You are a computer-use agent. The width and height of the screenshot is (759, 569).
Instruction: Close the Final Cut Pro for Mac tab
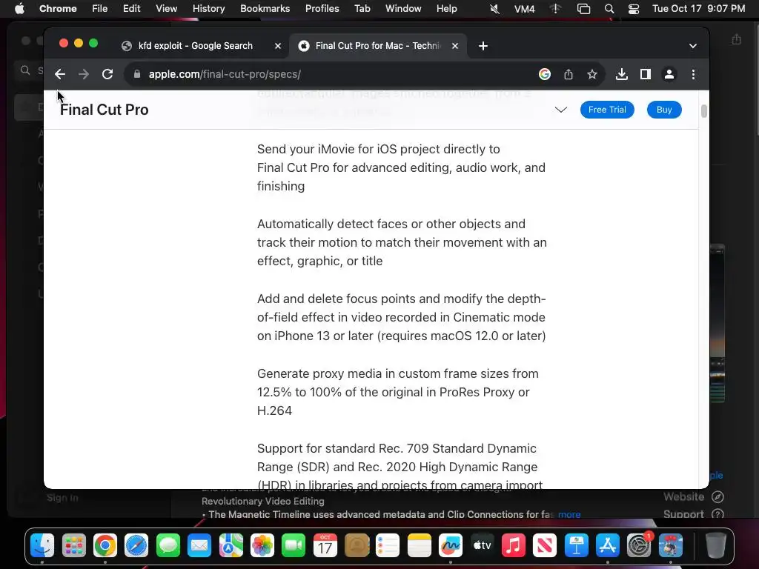pos(455,46)
